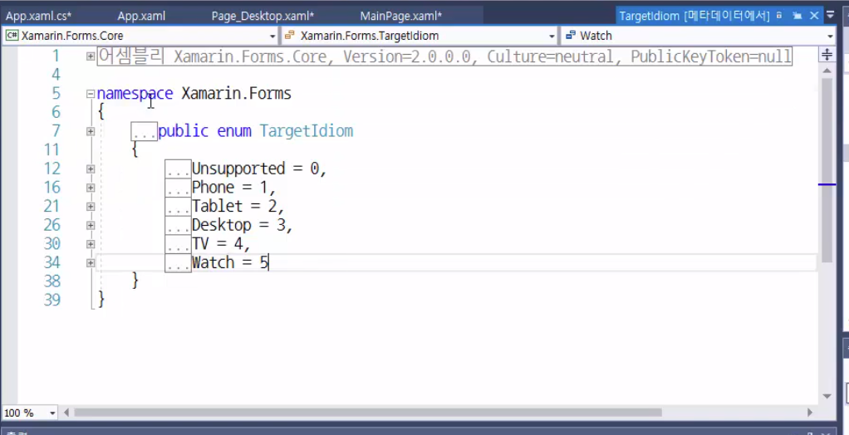The height and width of the screenshot is (435, 849).
Task: Click the collapsed ... box before public enum
Action: pyautogui.click(x=144, y=131)
